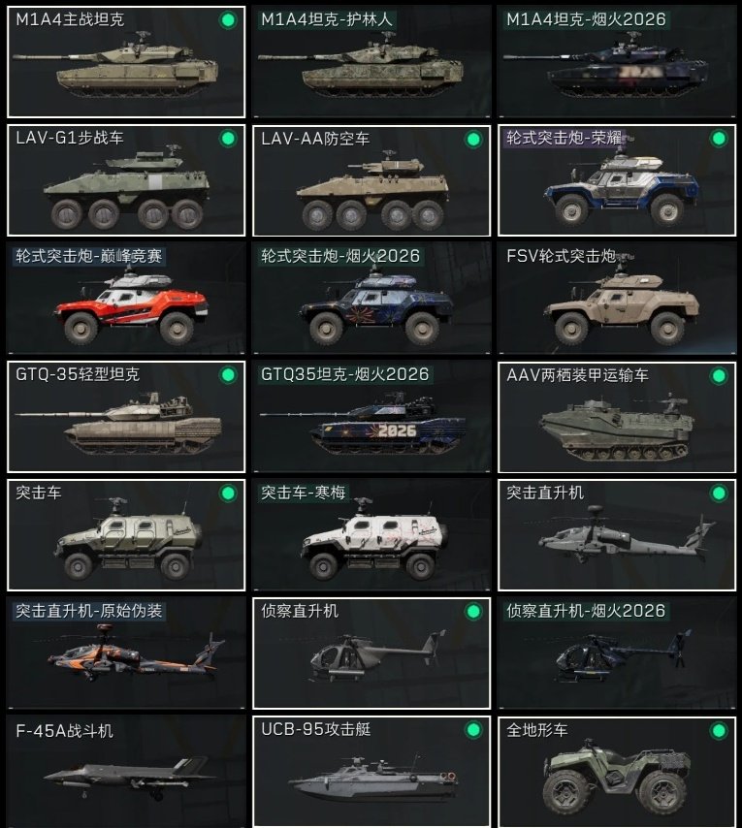Click the green dot on 突击车 card
This screenshot has height=828, width=742.
pyautogui.click(x=228, y=494)
